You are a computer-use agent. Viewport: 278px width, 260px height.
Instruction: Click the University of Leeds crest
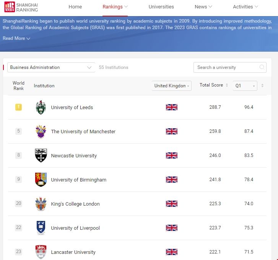coord(41,107)
